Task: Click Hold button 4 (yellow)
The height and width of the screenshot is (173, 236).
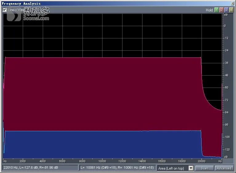Action: 231,10
